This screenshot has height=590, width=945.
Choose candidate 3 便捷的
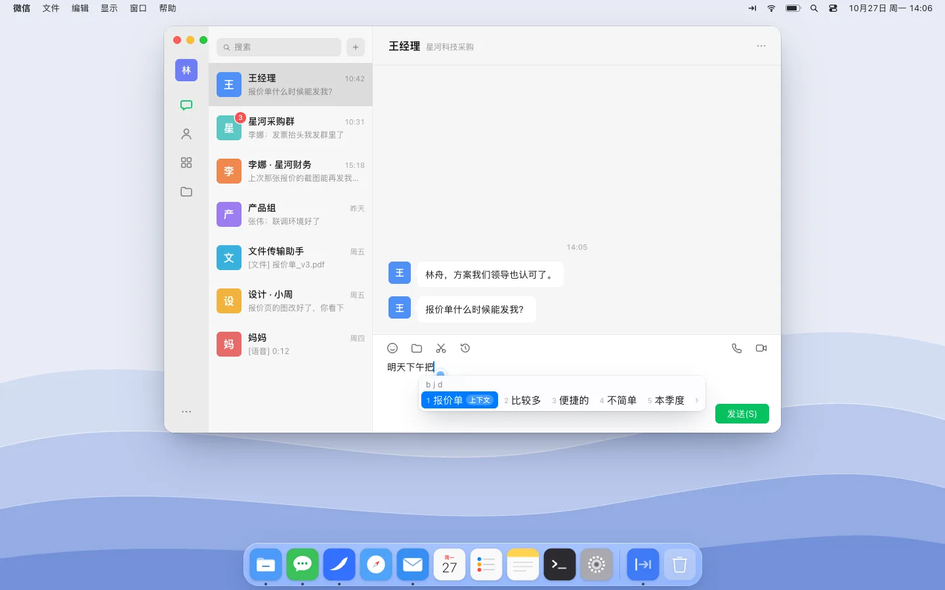pos(571,400)
